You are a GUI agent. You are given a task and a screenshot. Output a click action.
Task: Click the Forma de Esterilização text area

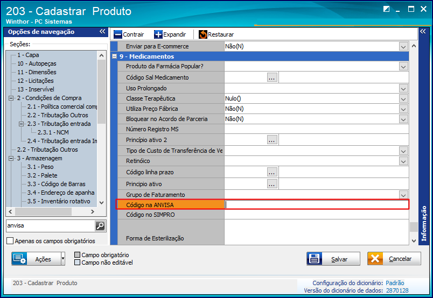[317, 232]
